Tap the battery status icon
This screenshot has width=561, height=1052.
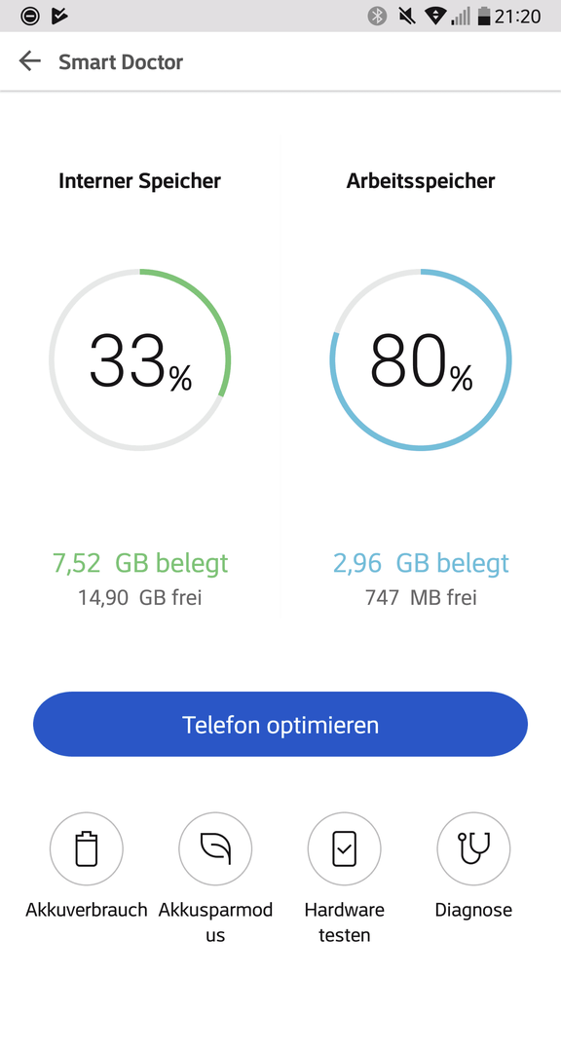pyautogui.click(x=483, y=17)
